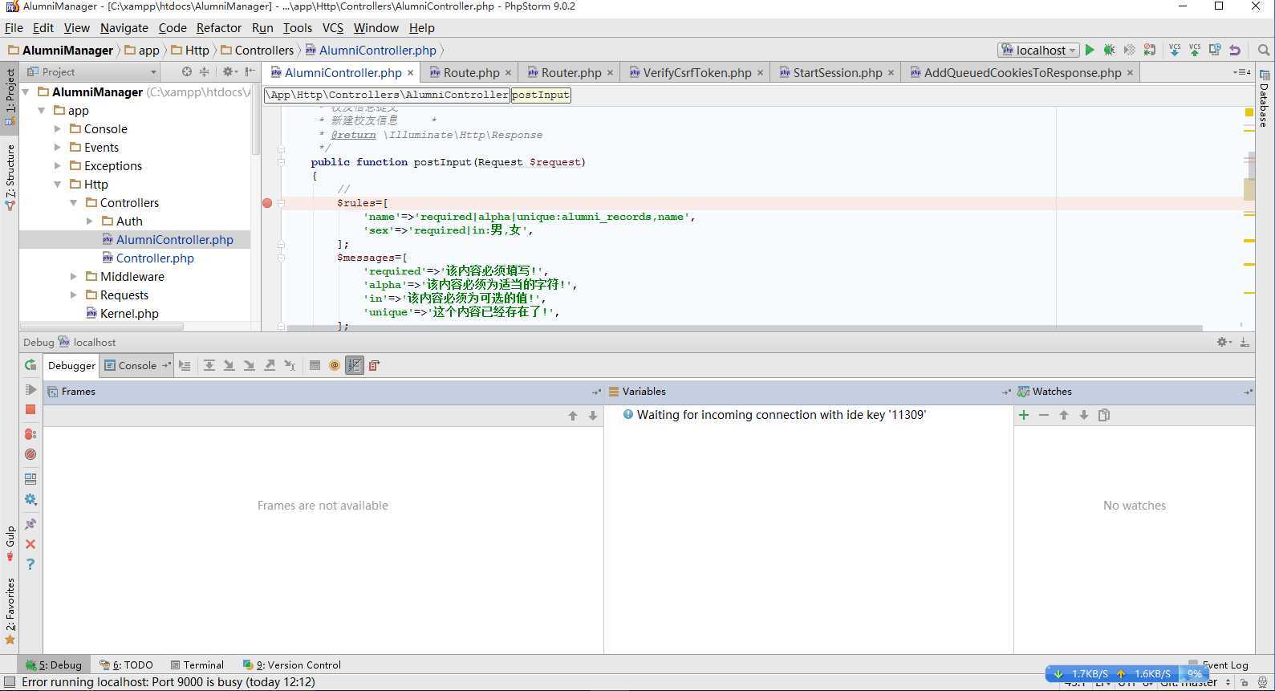Switch to VerifyCsrfToken.php editor tab
1275x691 pixels.
pyautogui.click(x=696, y=72)
